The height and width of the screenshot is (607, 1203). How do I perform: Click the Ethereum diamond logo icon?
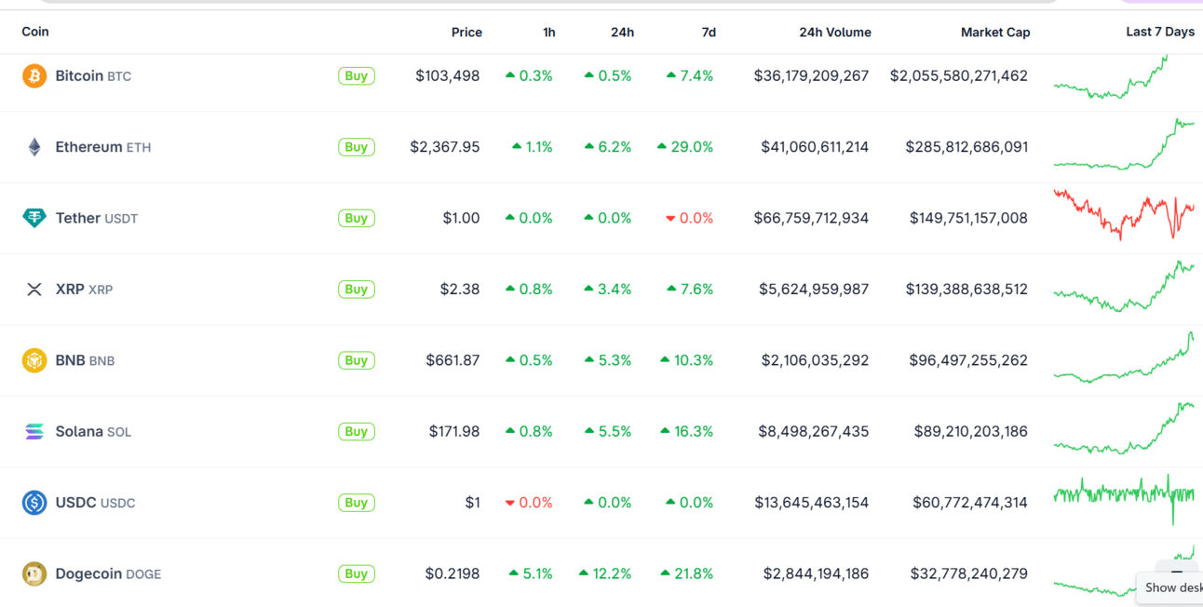tap(34, 147)
